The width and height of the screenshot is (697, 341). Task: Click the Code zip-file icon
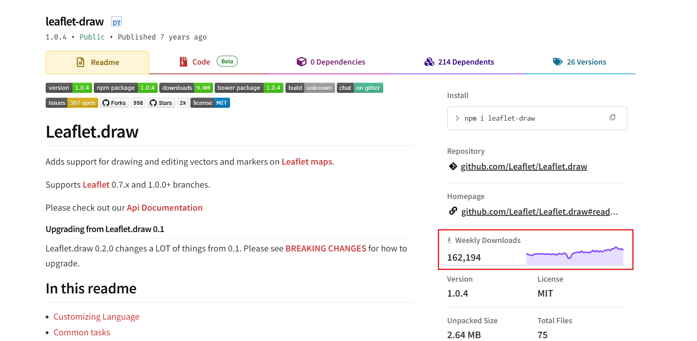(184, 62)
